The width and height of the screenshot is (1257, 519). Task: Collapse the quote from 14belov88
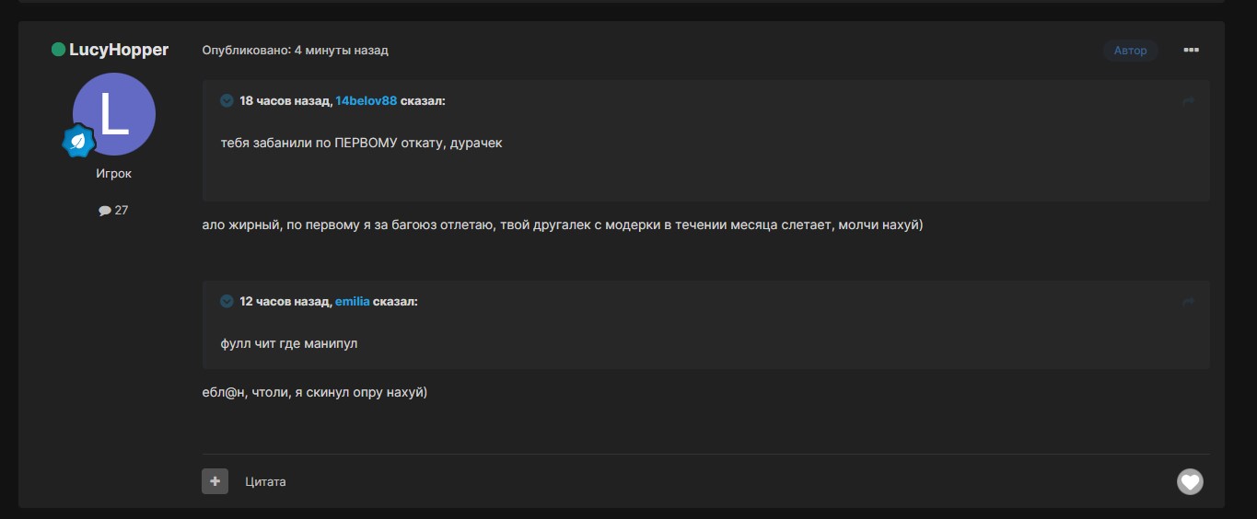(227, 100)
